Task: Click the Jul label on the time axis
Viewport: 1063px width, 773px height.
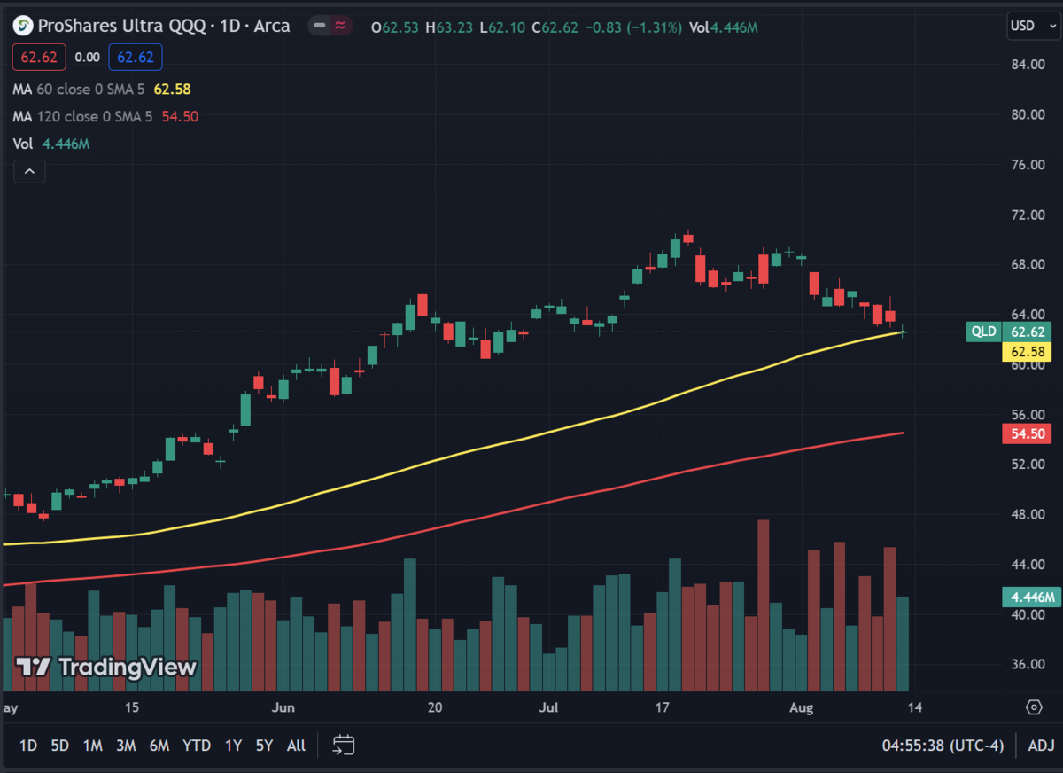Action: click(x=548, y=707)
